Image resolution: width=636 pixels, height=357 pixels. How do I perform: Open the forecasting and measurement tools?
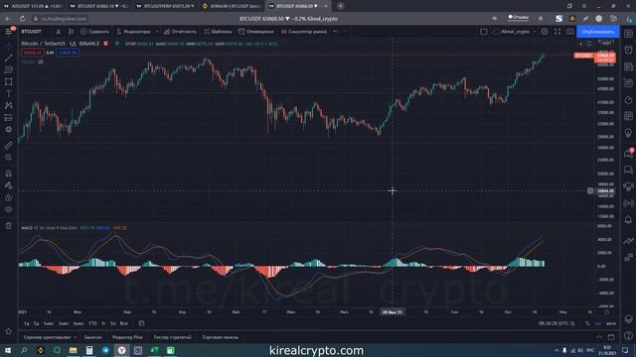point(9,117)
